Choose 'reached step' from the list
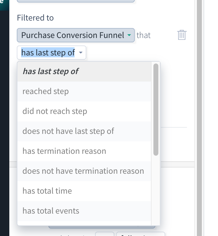Screen dimensions: 218x236 pos(84,91)
